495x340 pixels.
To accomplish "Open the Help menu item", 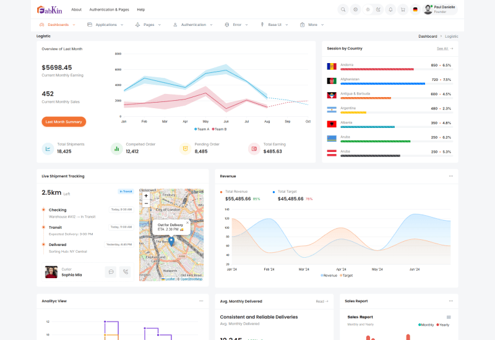I will pyautogui.click(x=141, y=10).
